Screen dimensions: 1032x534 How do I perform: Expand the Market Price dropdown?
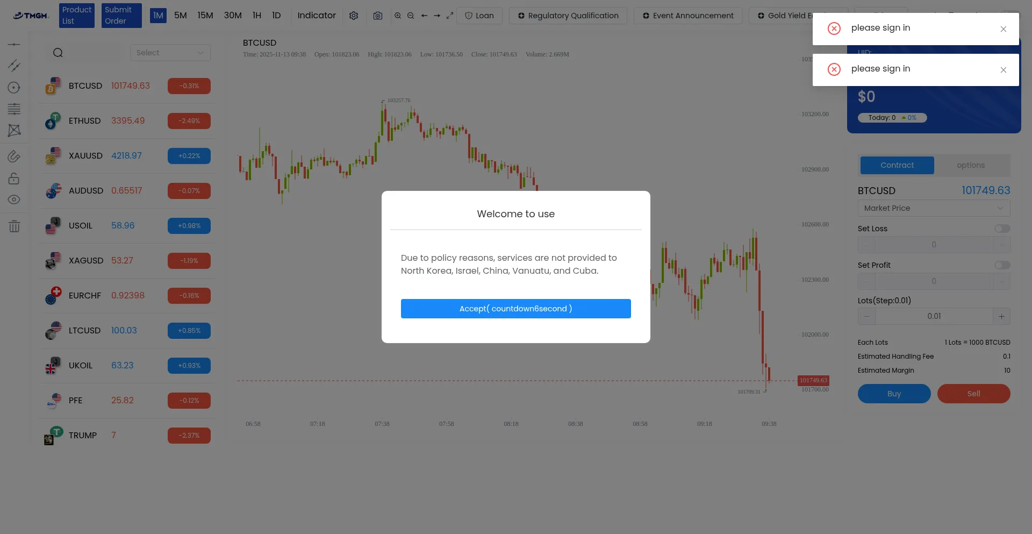coord(934,208)
